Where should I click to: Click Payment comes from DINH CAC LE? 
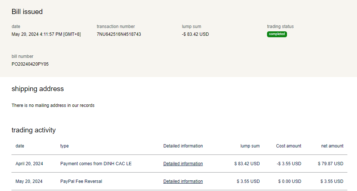(x=96, y=164)
